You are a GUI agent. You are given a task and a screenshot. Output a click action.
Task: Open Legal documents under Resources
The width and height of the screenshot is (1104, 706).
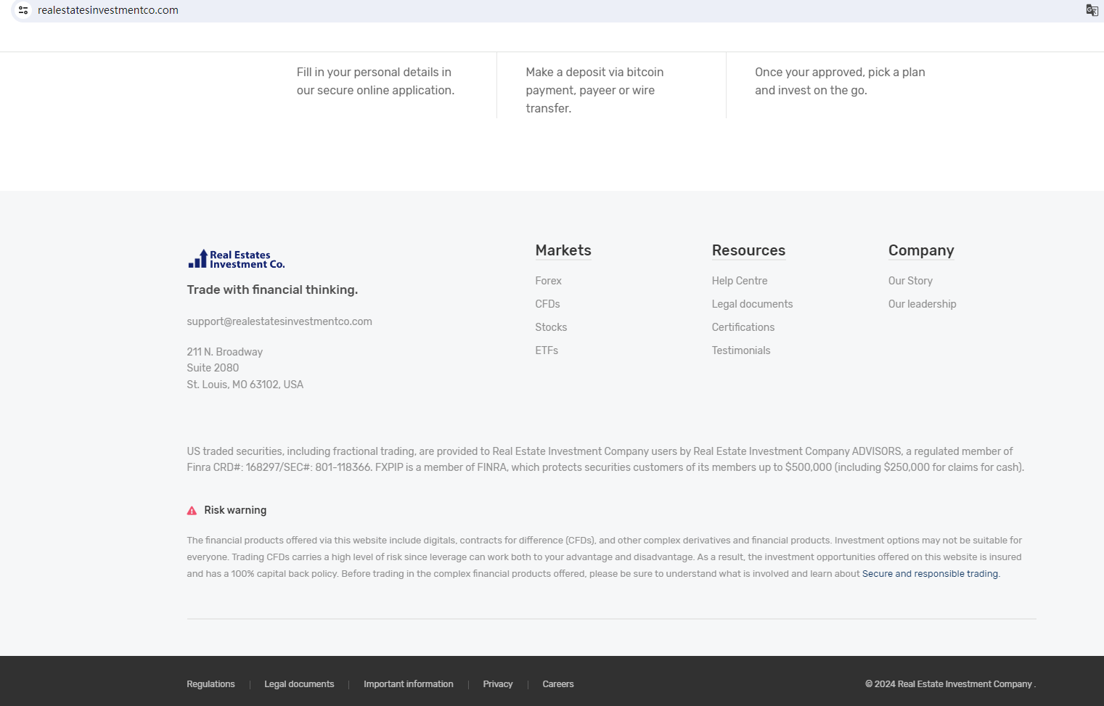tap(752, 304)
